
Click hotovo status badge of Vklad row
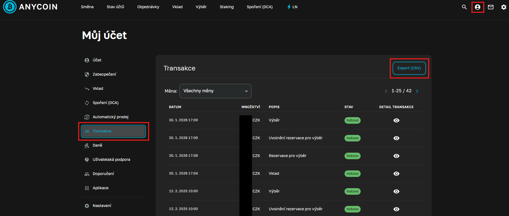(x=352, y=174)
